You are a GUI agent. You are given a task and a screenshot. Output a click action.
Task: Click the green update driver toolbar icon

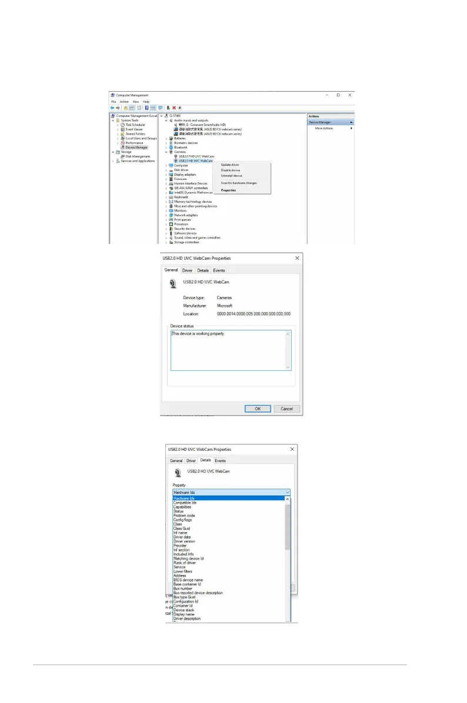click(x=168, y=108)
